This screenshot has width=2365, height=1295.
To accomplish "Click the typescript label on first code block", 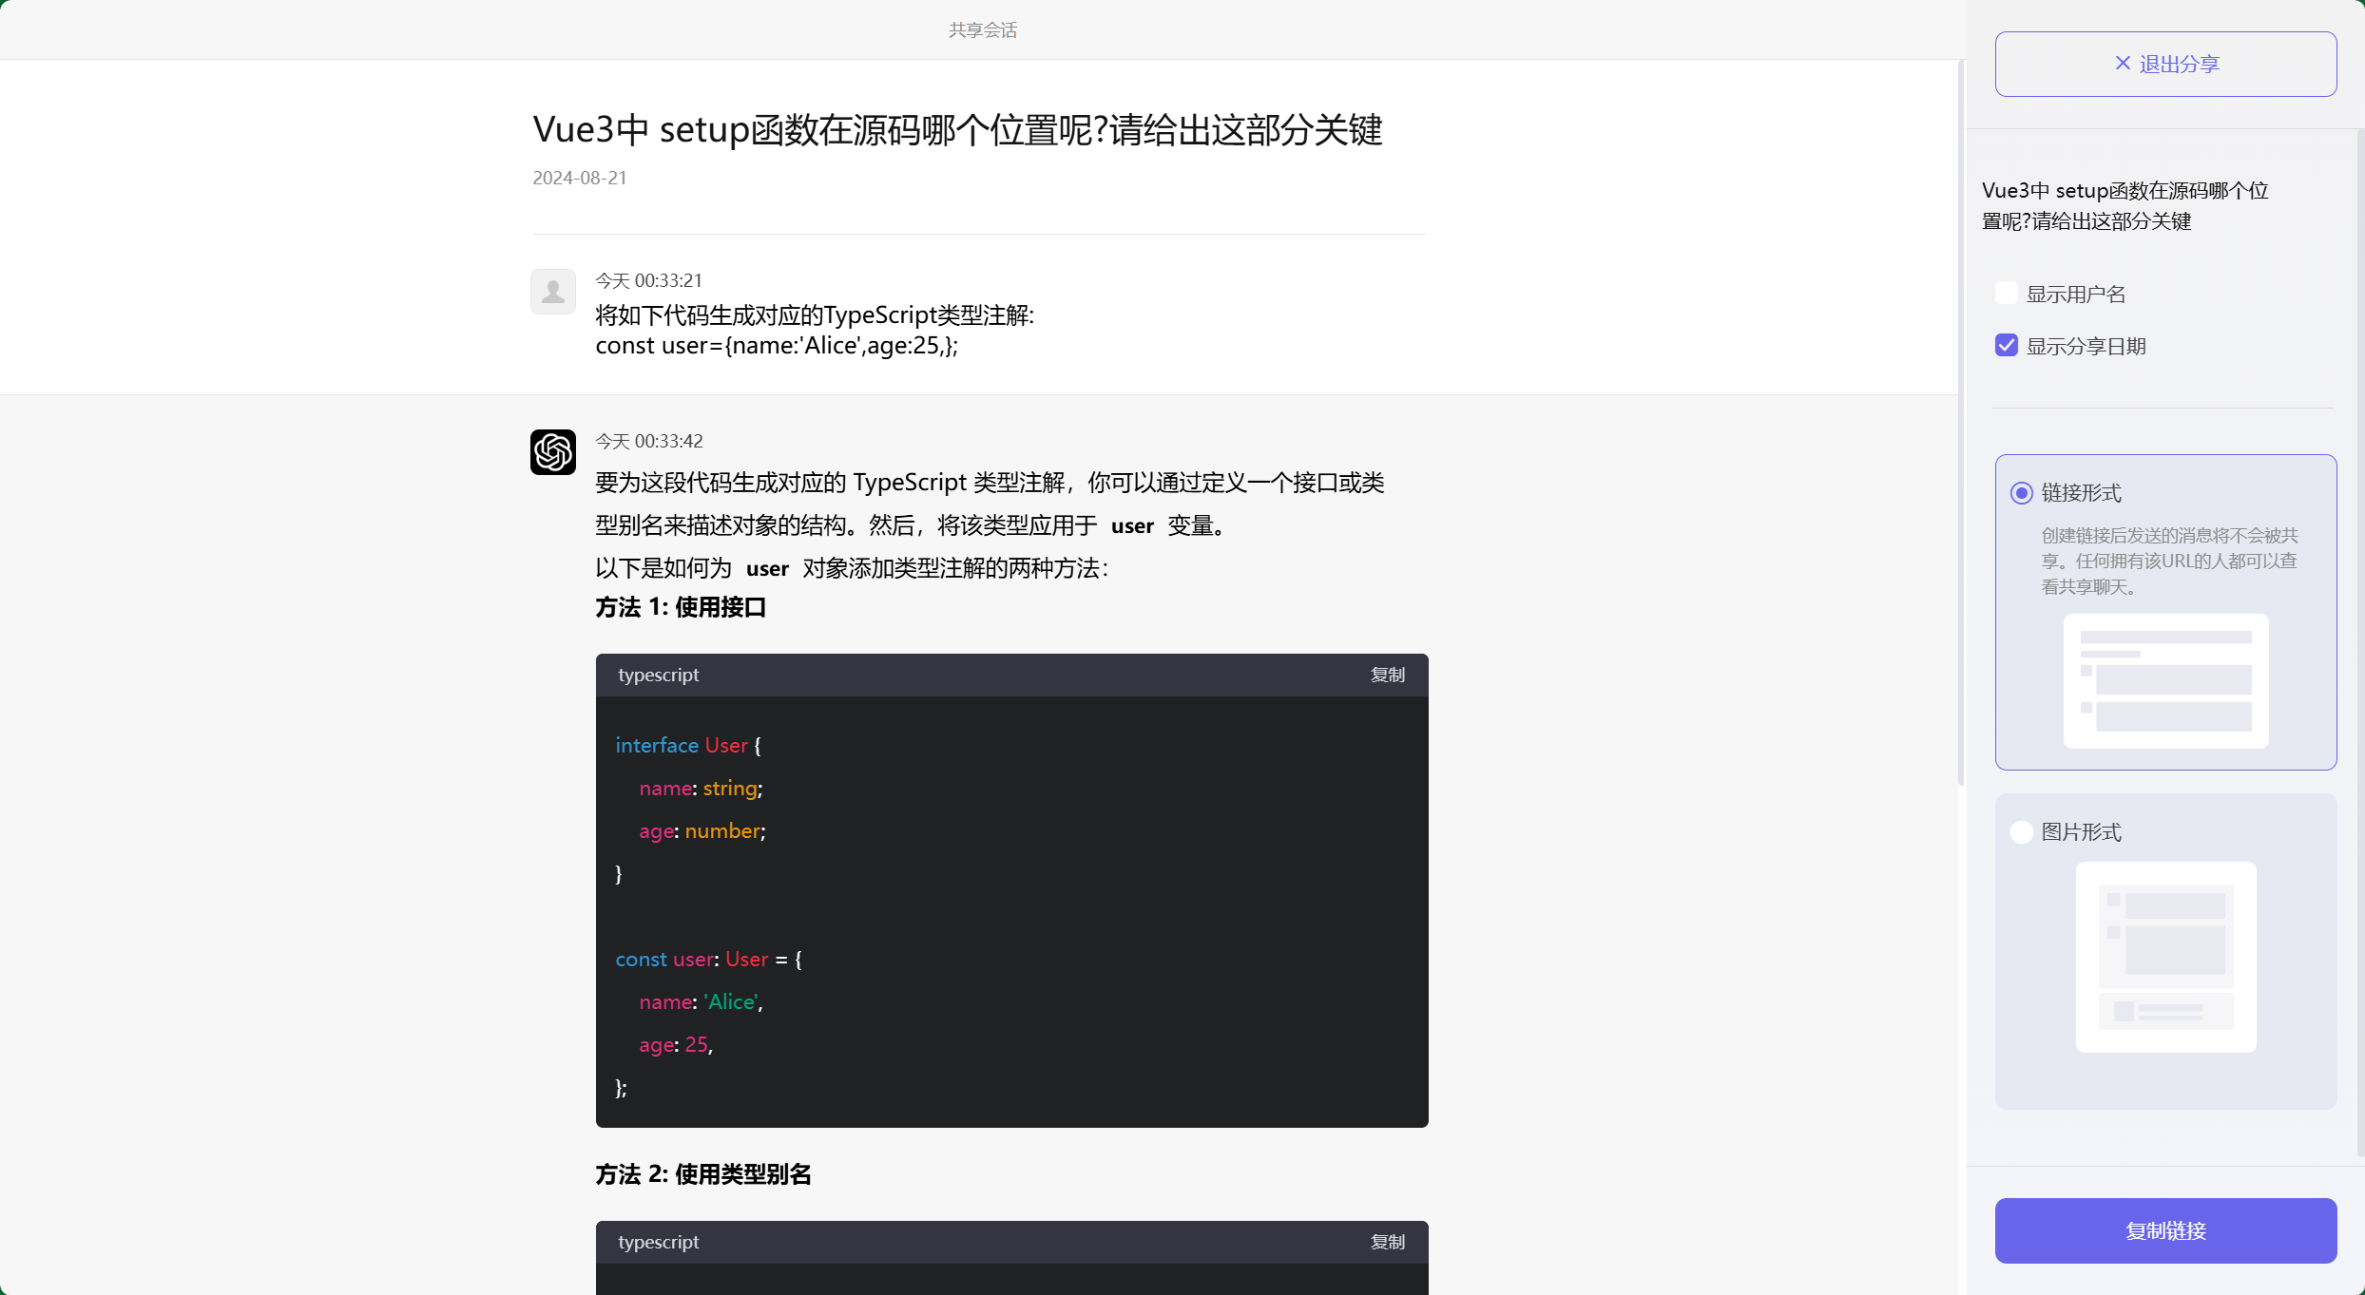I will point(658,675).
